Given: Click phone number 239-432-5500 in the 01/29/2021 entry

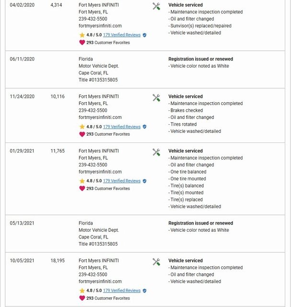Looking at the screenshot, I should (93, 165).
